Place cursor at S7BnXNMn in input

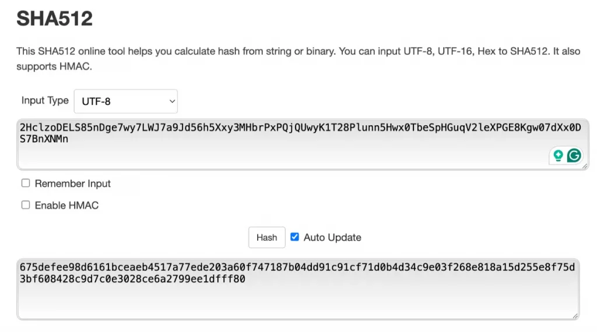44,139
